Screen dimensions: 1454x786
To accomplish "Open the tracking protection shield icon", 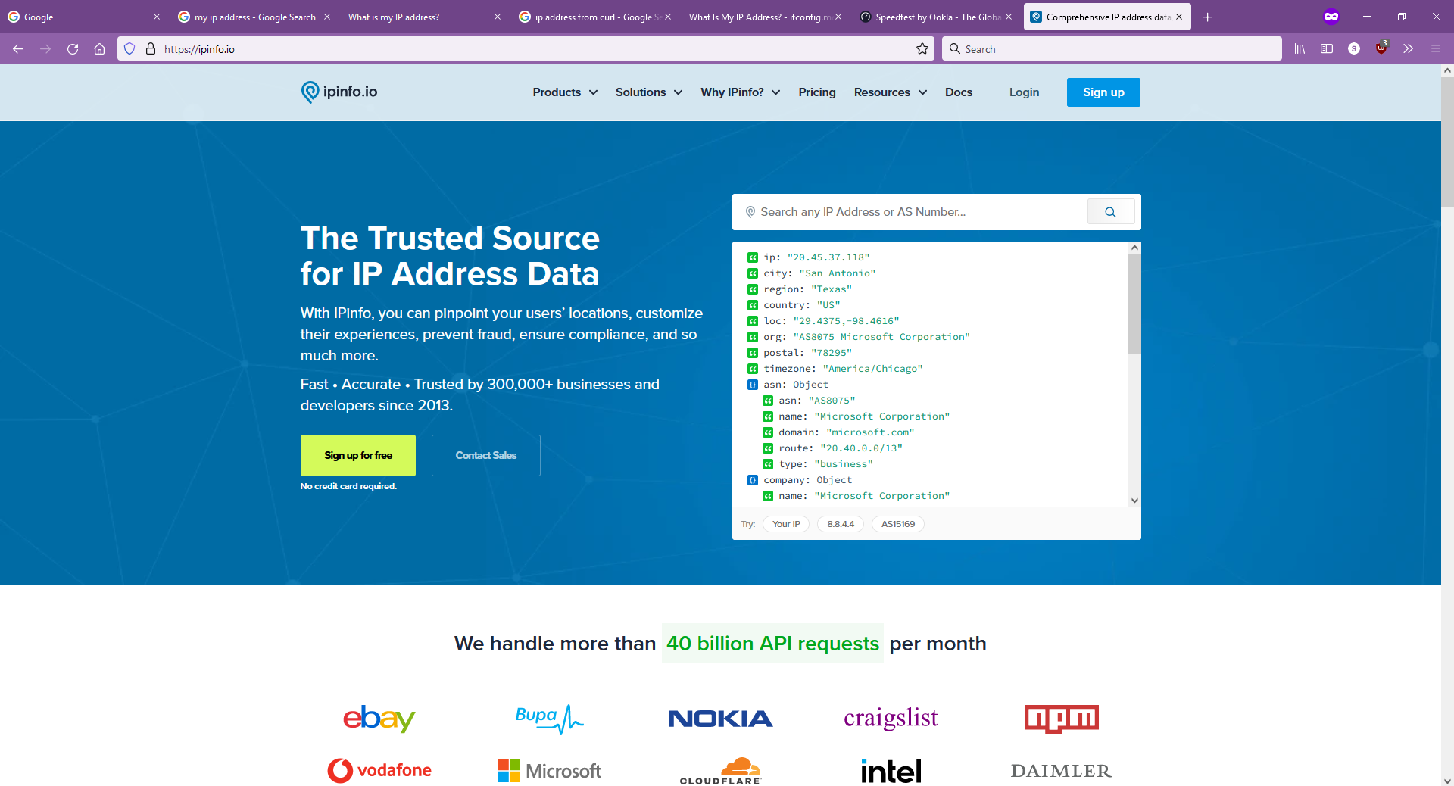I will 129,49.
